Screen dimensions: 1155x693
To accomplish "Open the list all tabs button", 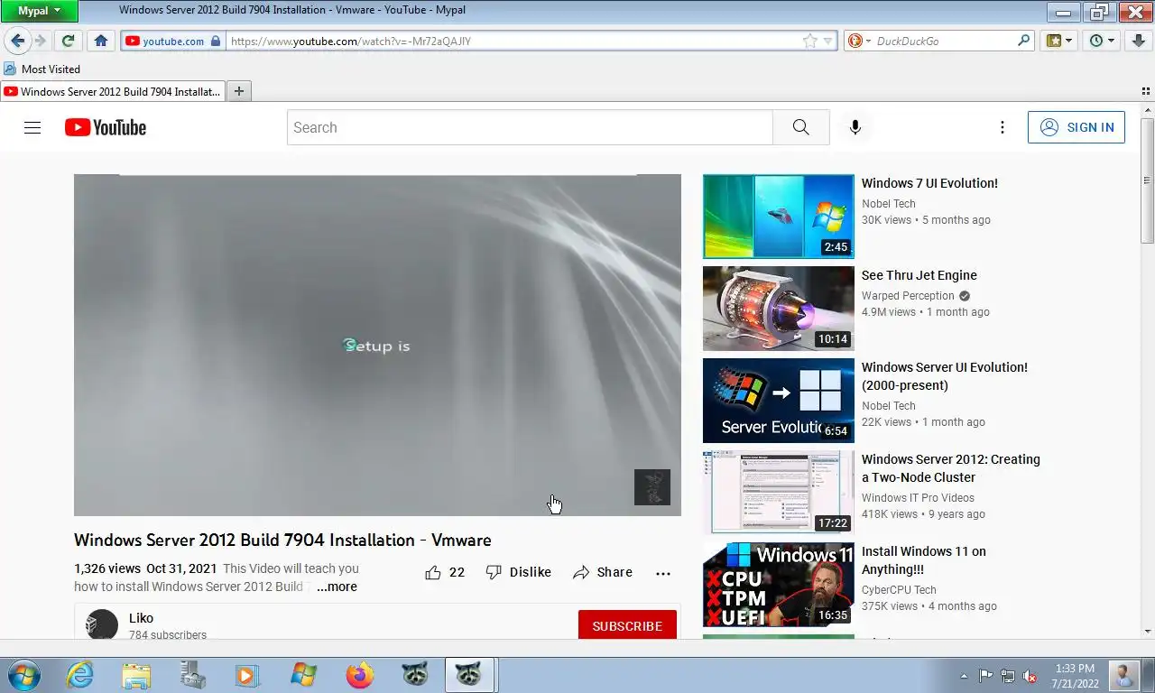I will coord(1146,91).
